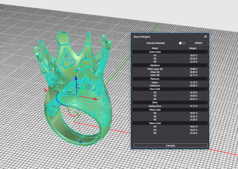Click the Ruthenium row

point(170,86)
